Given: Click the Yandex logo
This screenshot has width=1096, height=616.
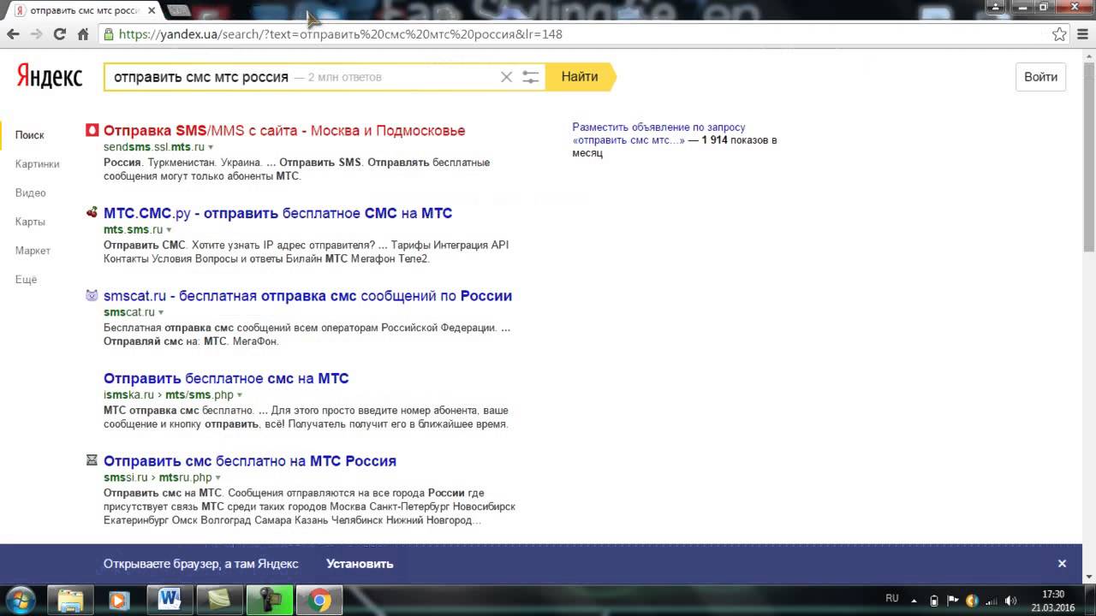Looking at the screenshot, I should tap(50, 77).
